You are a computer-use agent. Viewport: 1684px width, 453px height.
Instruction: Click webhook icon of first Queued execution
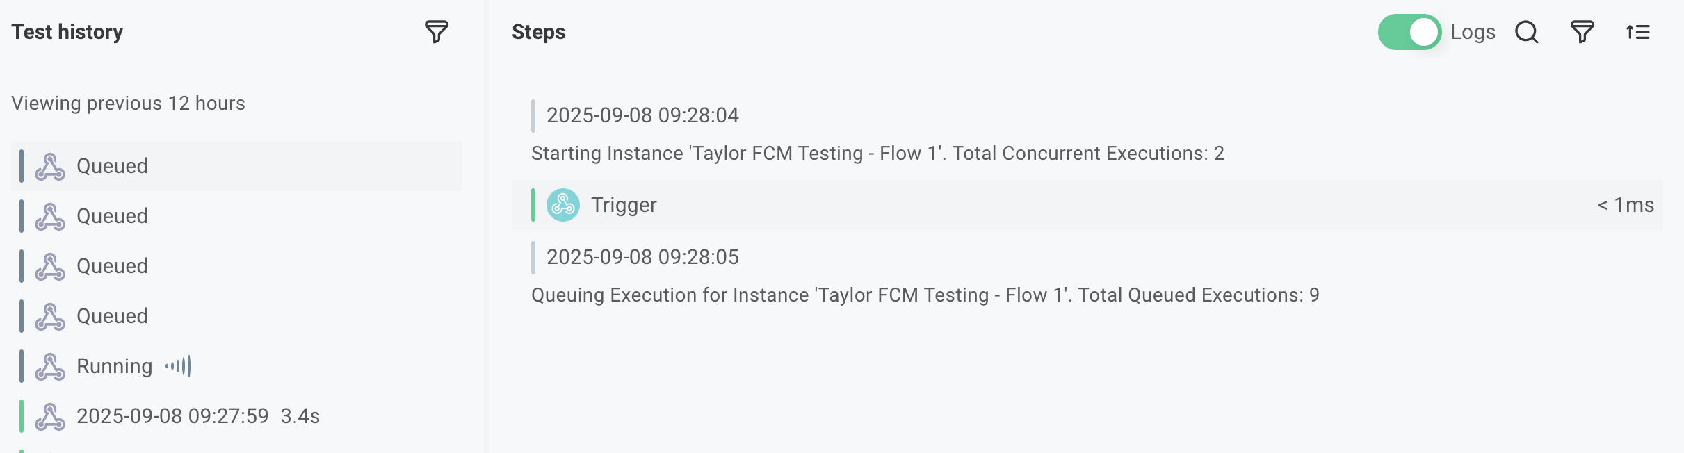pos(50,166)
